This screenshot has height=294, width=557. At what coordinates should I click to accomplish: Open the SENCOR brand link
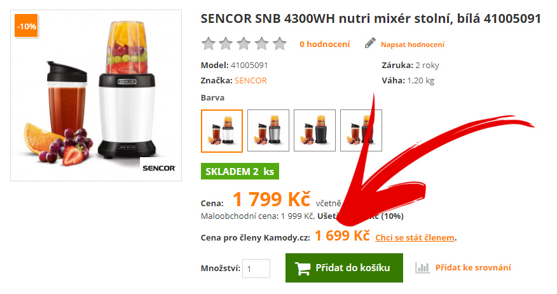(x=251, y=81)
